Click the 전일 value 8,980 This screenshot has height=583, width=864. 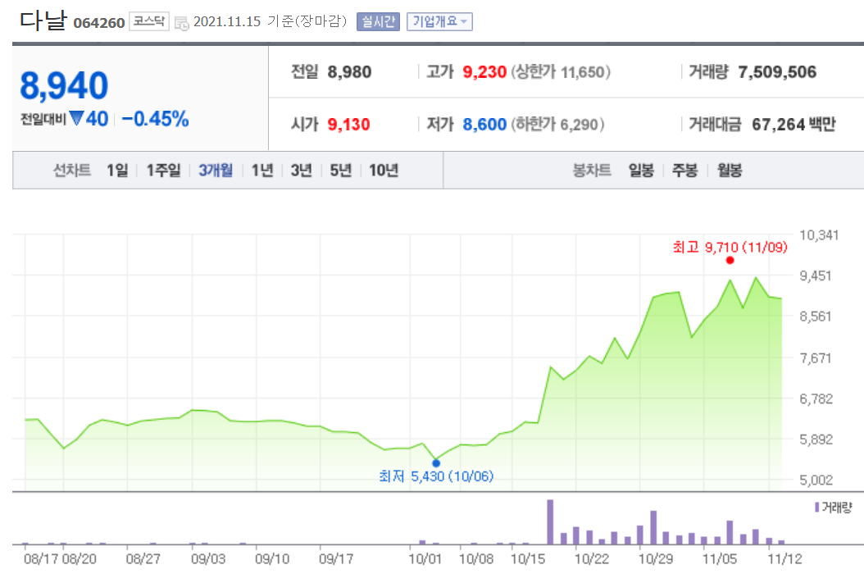tap(349, 72)
